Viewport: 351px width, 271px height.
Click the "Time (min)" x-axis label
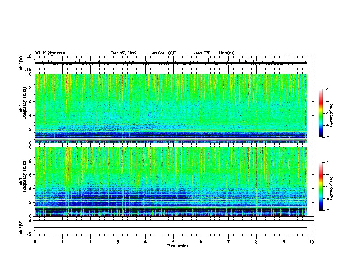[x=177, y=246]
